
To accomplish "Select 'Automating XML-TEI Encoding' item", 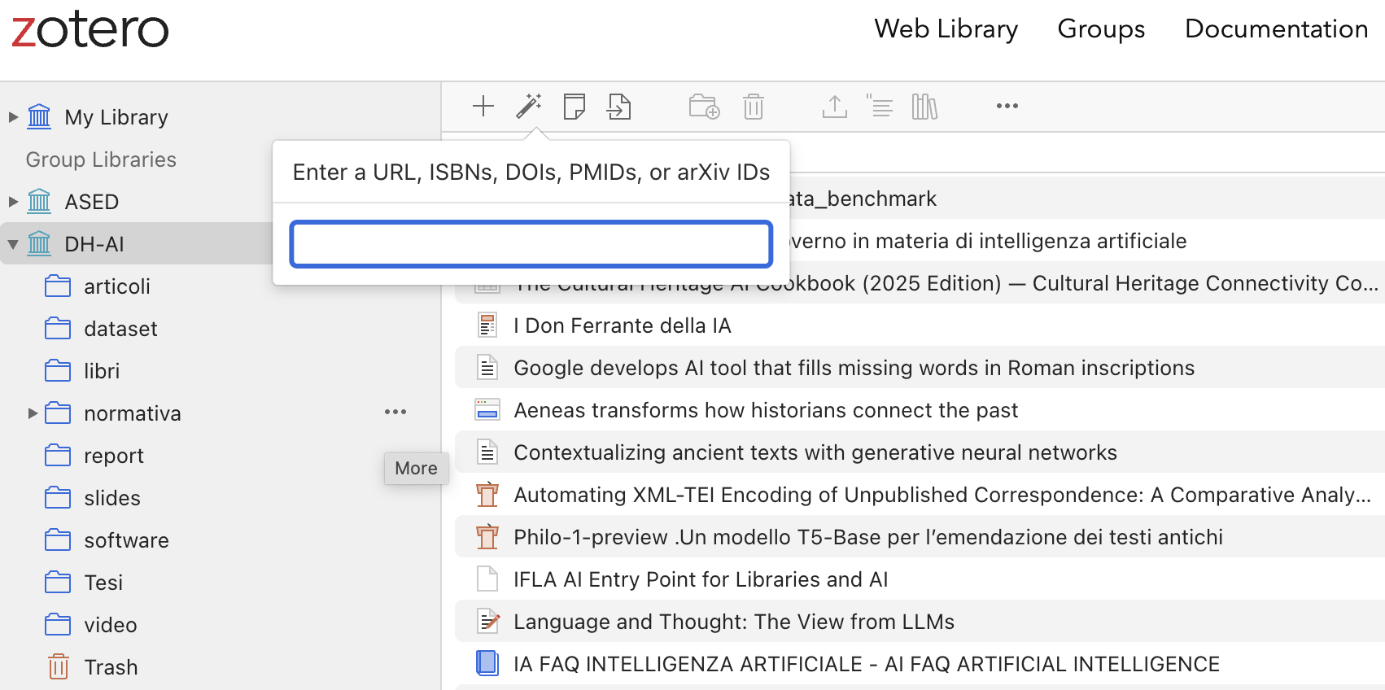I will coord(920,494).
